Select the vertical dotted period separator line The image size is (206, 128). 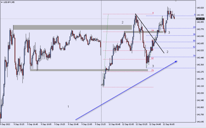point(101,61)
